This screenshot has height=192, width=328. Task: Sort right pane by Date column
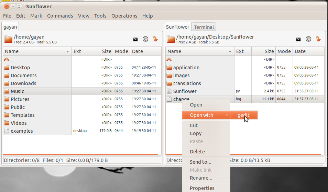tap(308, 51)
